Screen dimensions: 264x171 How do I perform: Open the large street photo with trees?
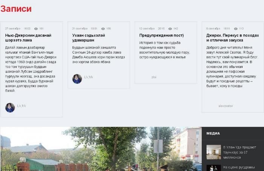click(101, 149)
